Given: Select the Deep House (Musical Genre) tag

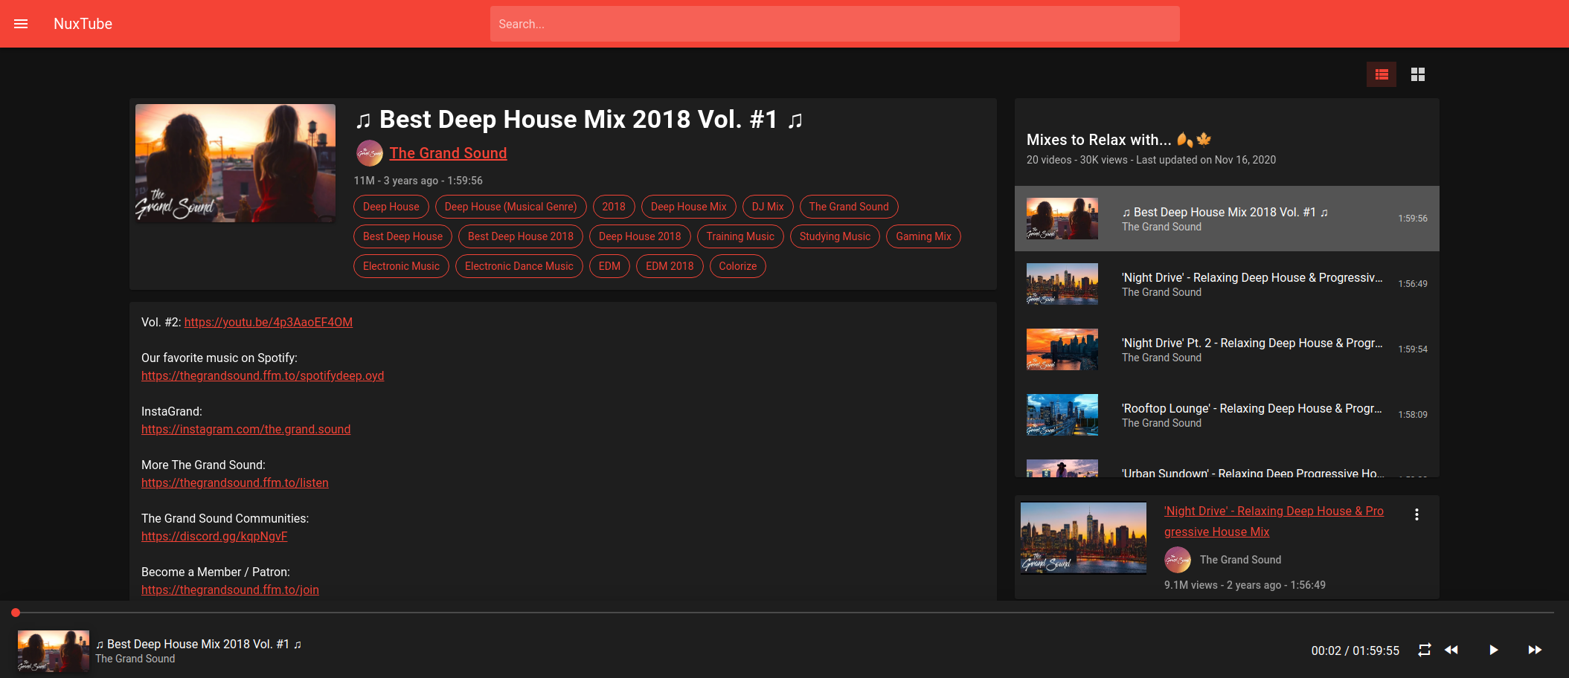Looking at the screenshot, I should tap(510, 207).
